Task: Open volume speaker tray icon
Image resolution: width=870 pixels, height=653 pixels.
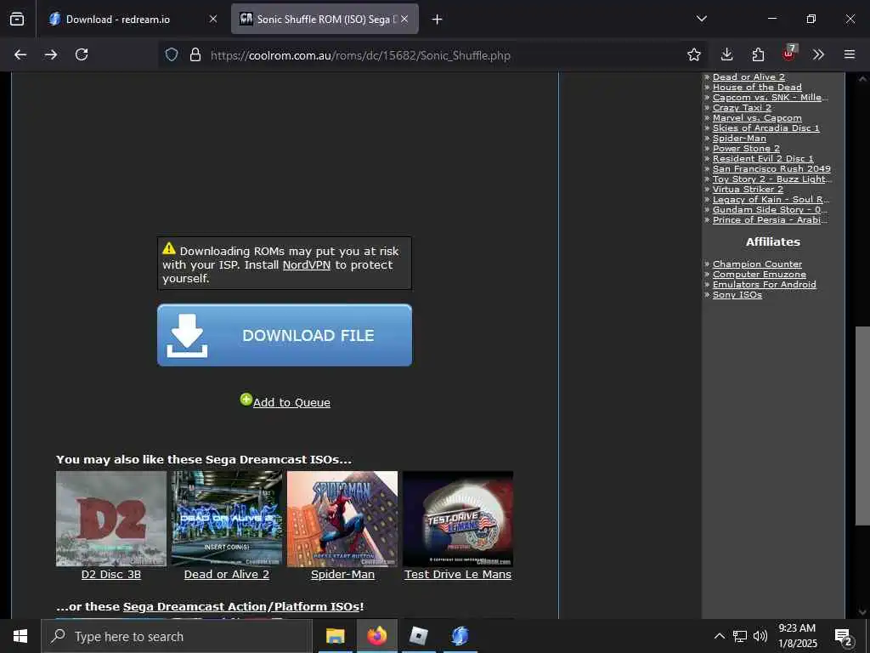Action: point(760,636)
